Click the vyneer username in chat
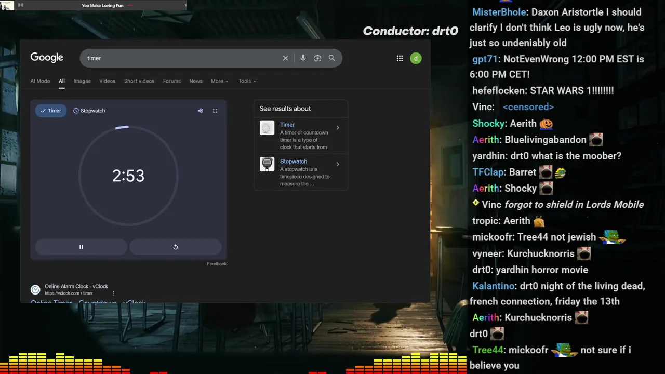The height and width of the screenshot is (374, 665). pos(488,253)
